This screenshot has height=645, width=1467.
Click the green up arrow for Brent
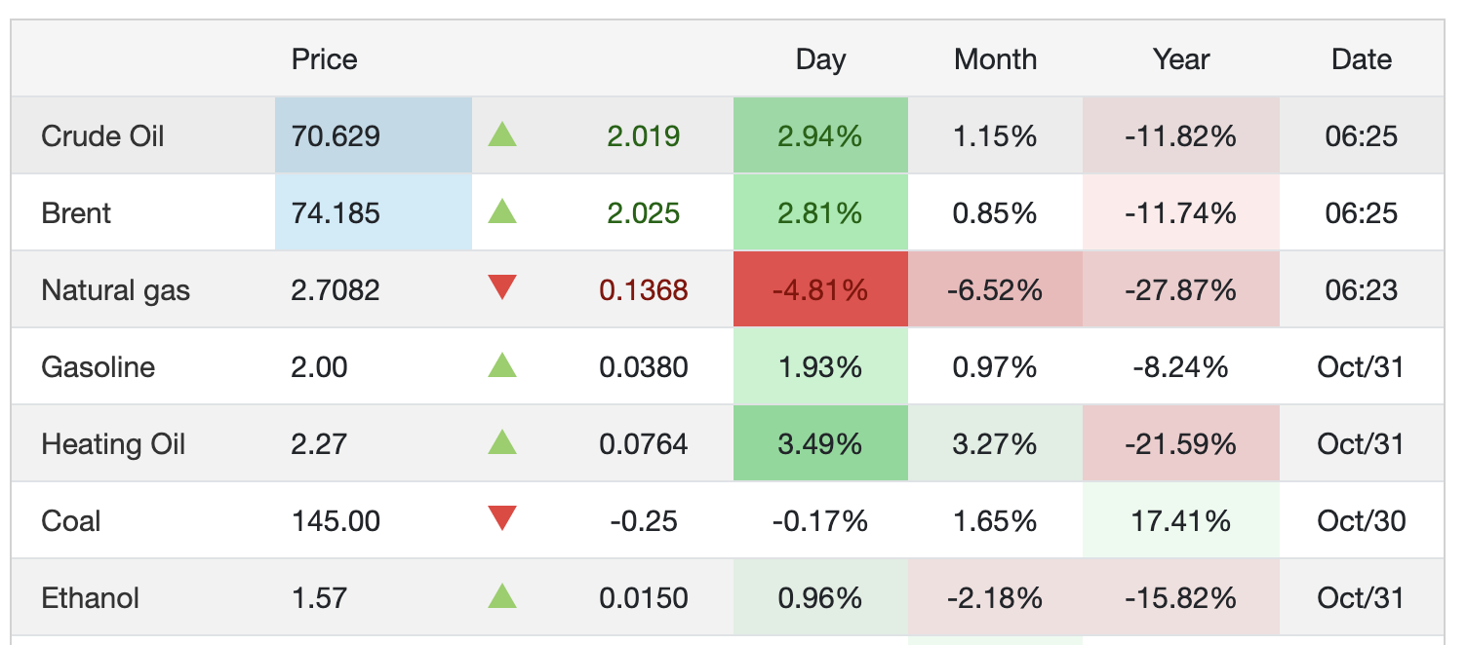[502, 211]
